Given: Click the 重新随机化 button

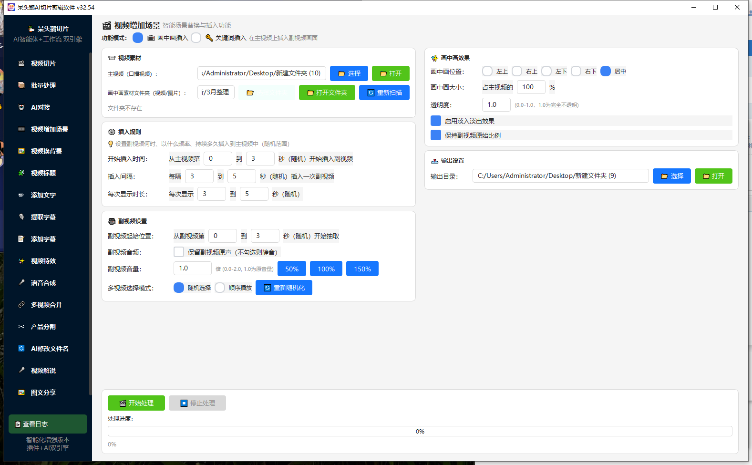Looking at the screenshot, I should point(284,288).
